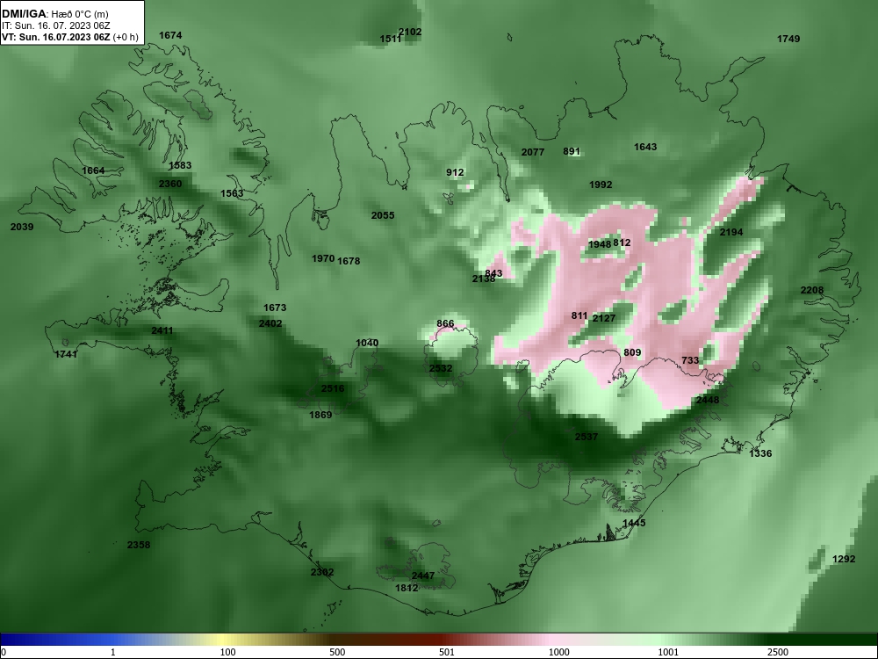Select the 2102 label on the map
The width and height of the screenshot is (878, 659).
click(410, 32)
